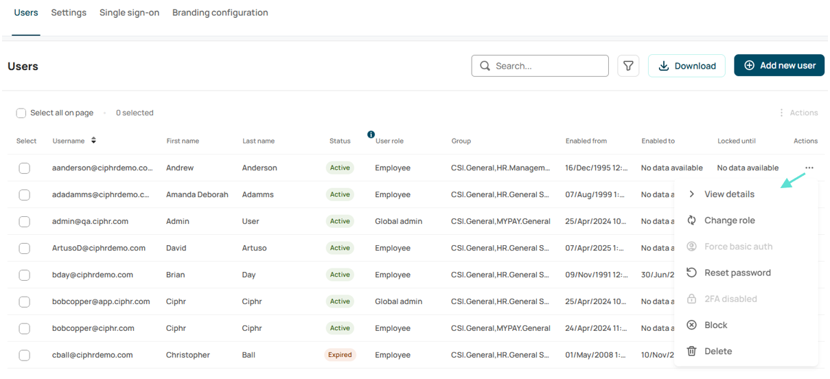Open the Branding configuration tab

220,12
